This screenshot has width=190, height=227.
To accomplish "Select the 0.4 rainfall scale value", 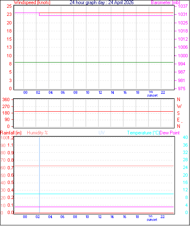I will (11, 190).
